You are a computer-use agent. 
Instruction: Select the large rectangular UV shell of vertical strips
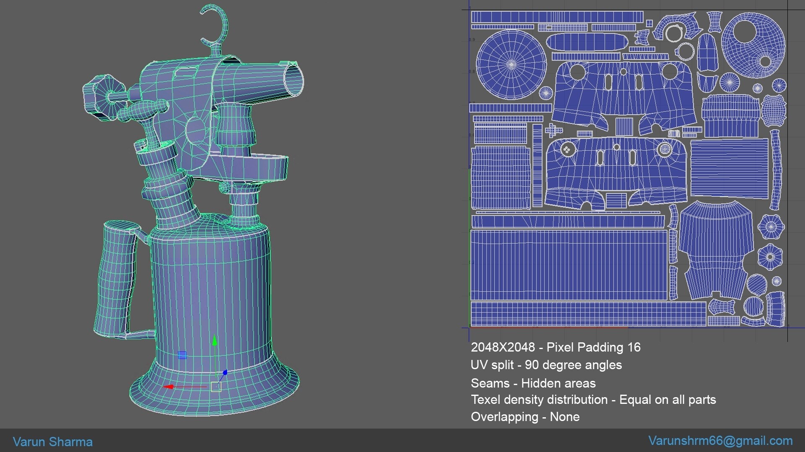tap(569, 265)
